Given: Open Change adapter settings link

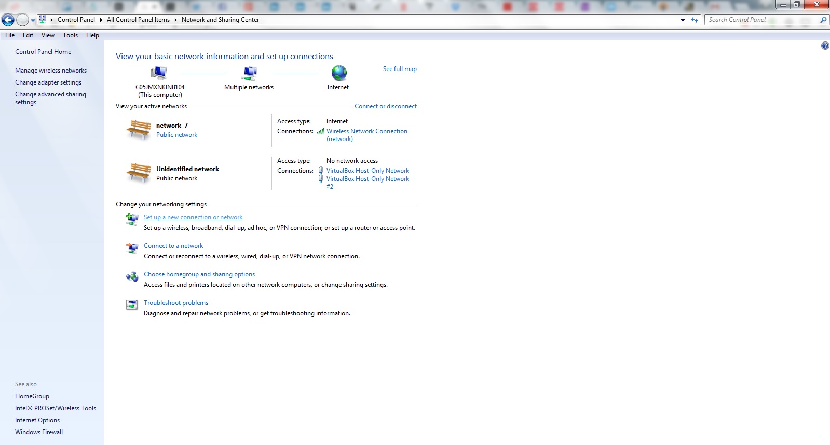Looking at the screenshot, I should (48, 82).
